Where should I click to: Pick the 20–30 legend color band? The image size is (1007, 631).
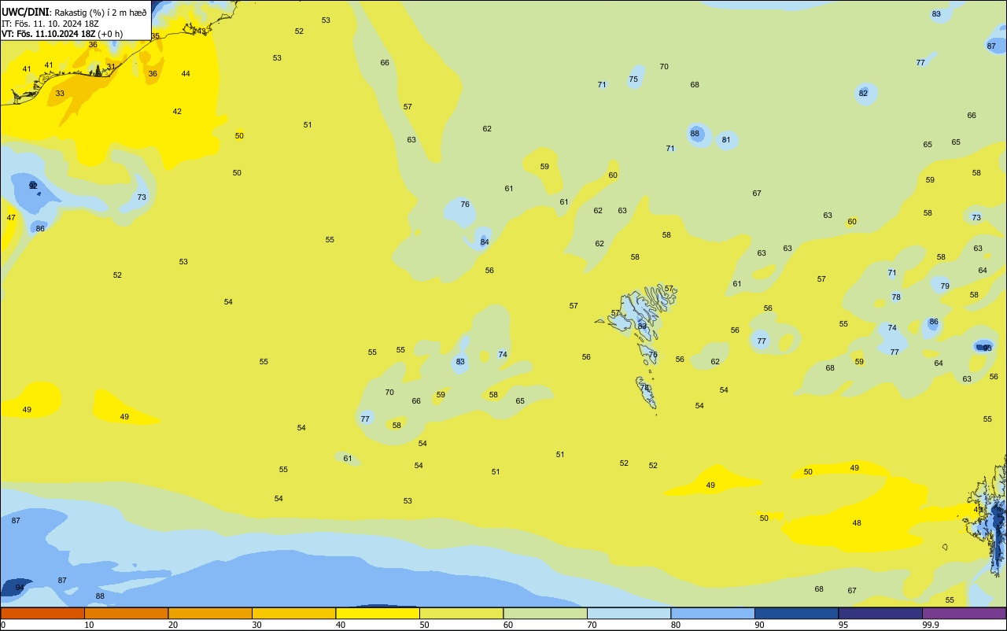(210, 613)
